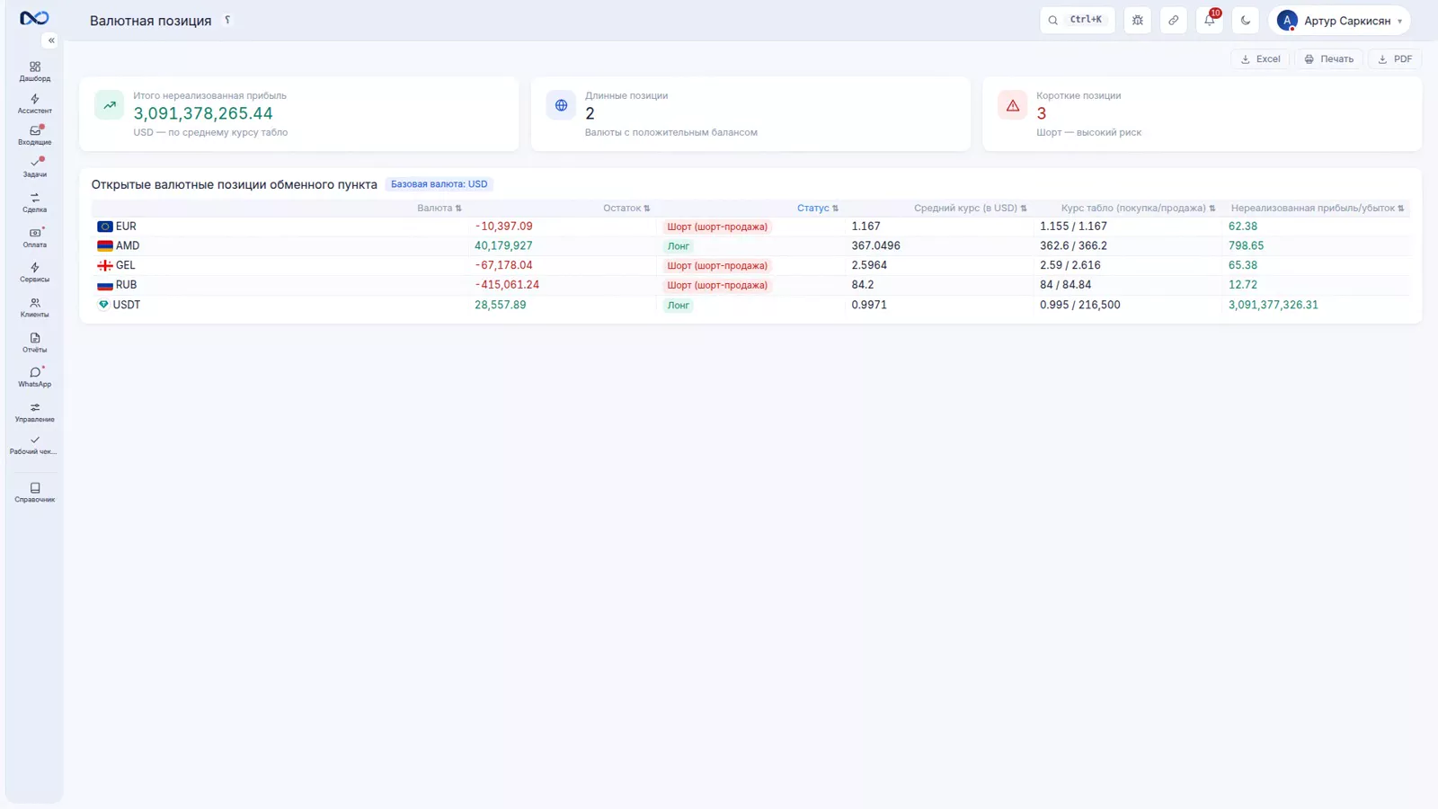Click the copy link icon
The image size is (1438, 809).
pyautogui.click(x=1174, y=20)
